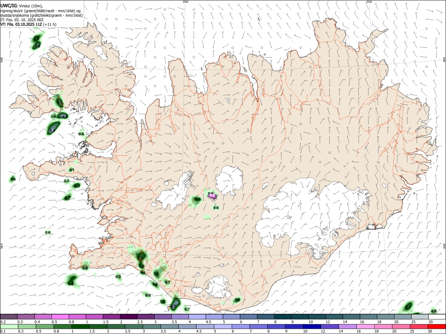Click the dull plum 0.2 swatch starting upper scale
This screenshot has height=334, width=446.
pos(9,317)
